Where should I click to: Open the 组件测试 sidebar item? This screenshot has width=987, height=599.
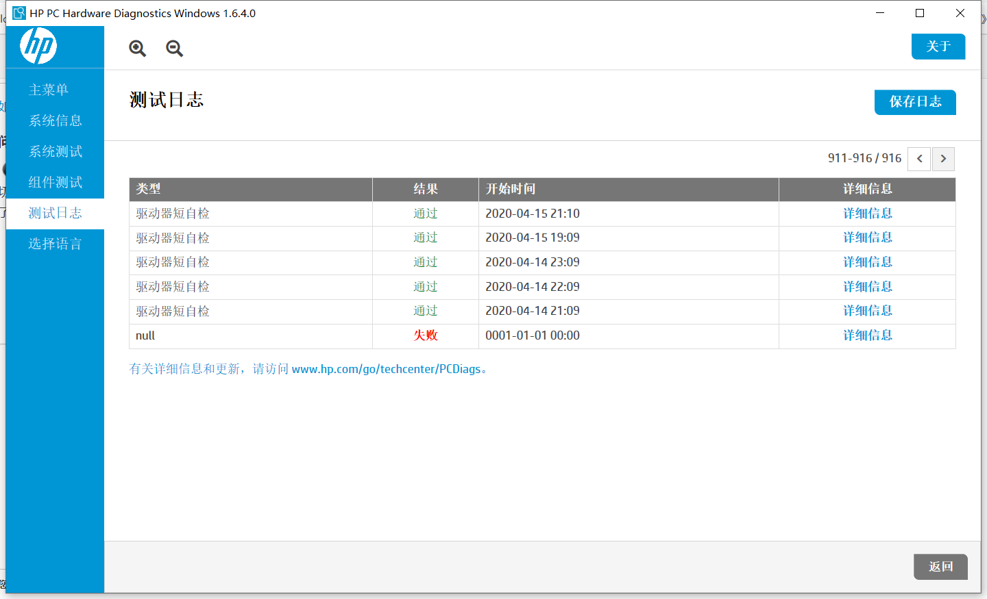56,182
